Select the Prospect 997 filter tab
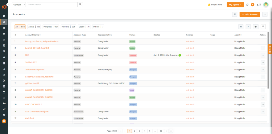This screenshot has height=134, width=272. (x=51, y=27)
